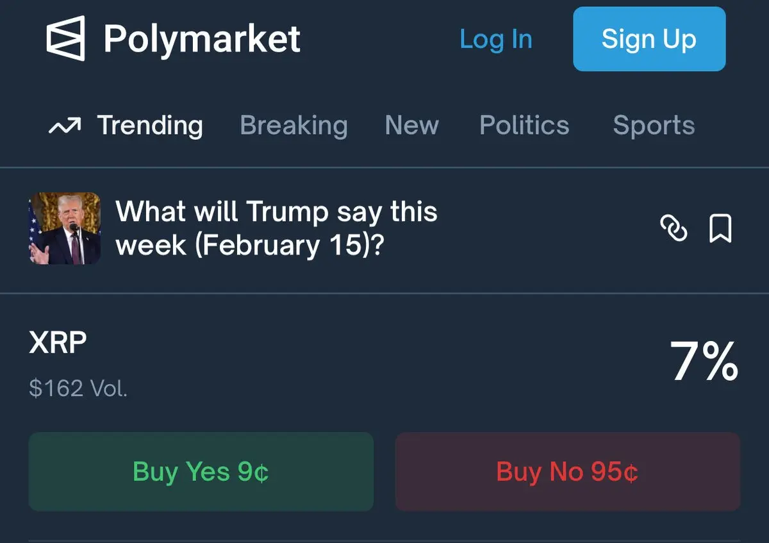This screenshot has width=769, height=543.
Task: Click the Polymarket wordmark text
Action: click(202, 39)
